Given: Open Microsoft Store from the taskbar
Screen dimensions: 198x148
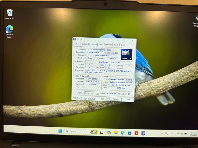Looking at the screenshot, I should pos(129,133).
